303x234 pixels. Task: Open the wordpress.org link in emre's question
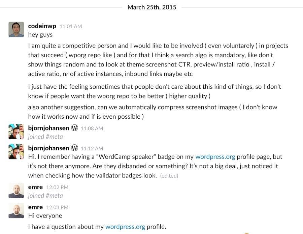(x=125, y=227)
